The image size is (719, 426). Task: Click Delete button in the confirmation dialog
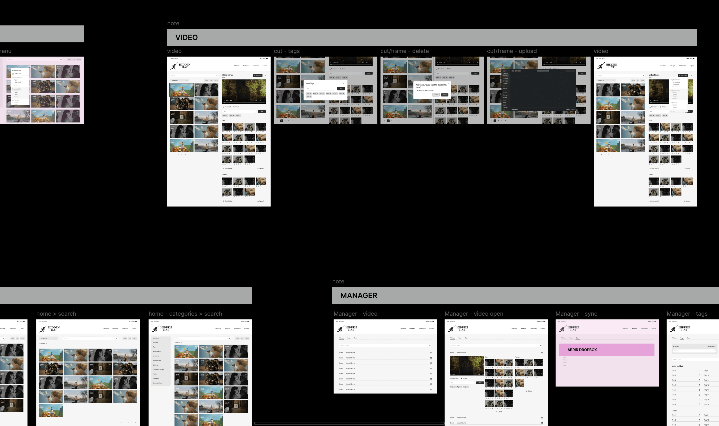[444, 95]
